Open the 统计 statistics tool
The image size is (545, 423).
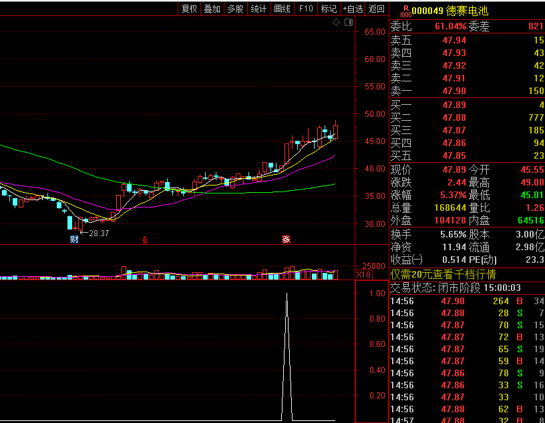258,9
